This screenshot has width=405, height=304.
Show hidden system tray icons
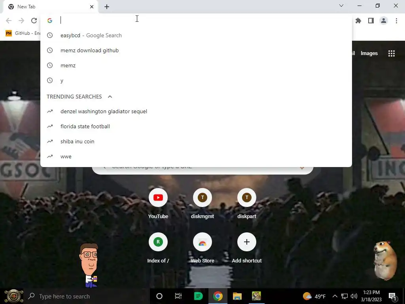tap(335, 296)
